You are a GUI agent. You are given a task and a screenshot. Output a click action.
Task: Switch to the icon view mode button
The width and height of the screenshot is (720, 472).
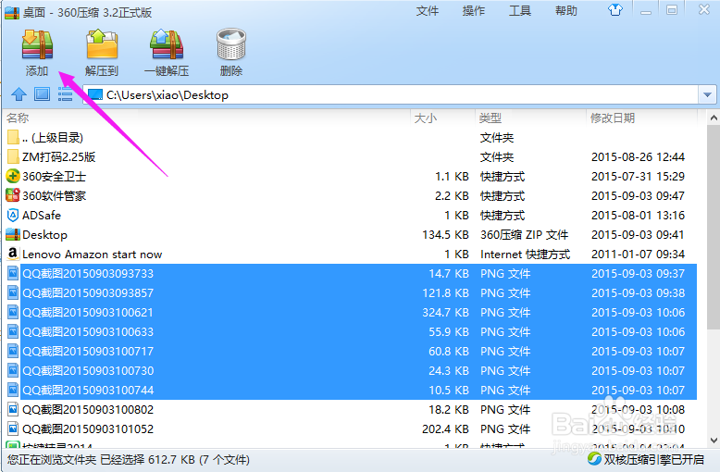43,94
